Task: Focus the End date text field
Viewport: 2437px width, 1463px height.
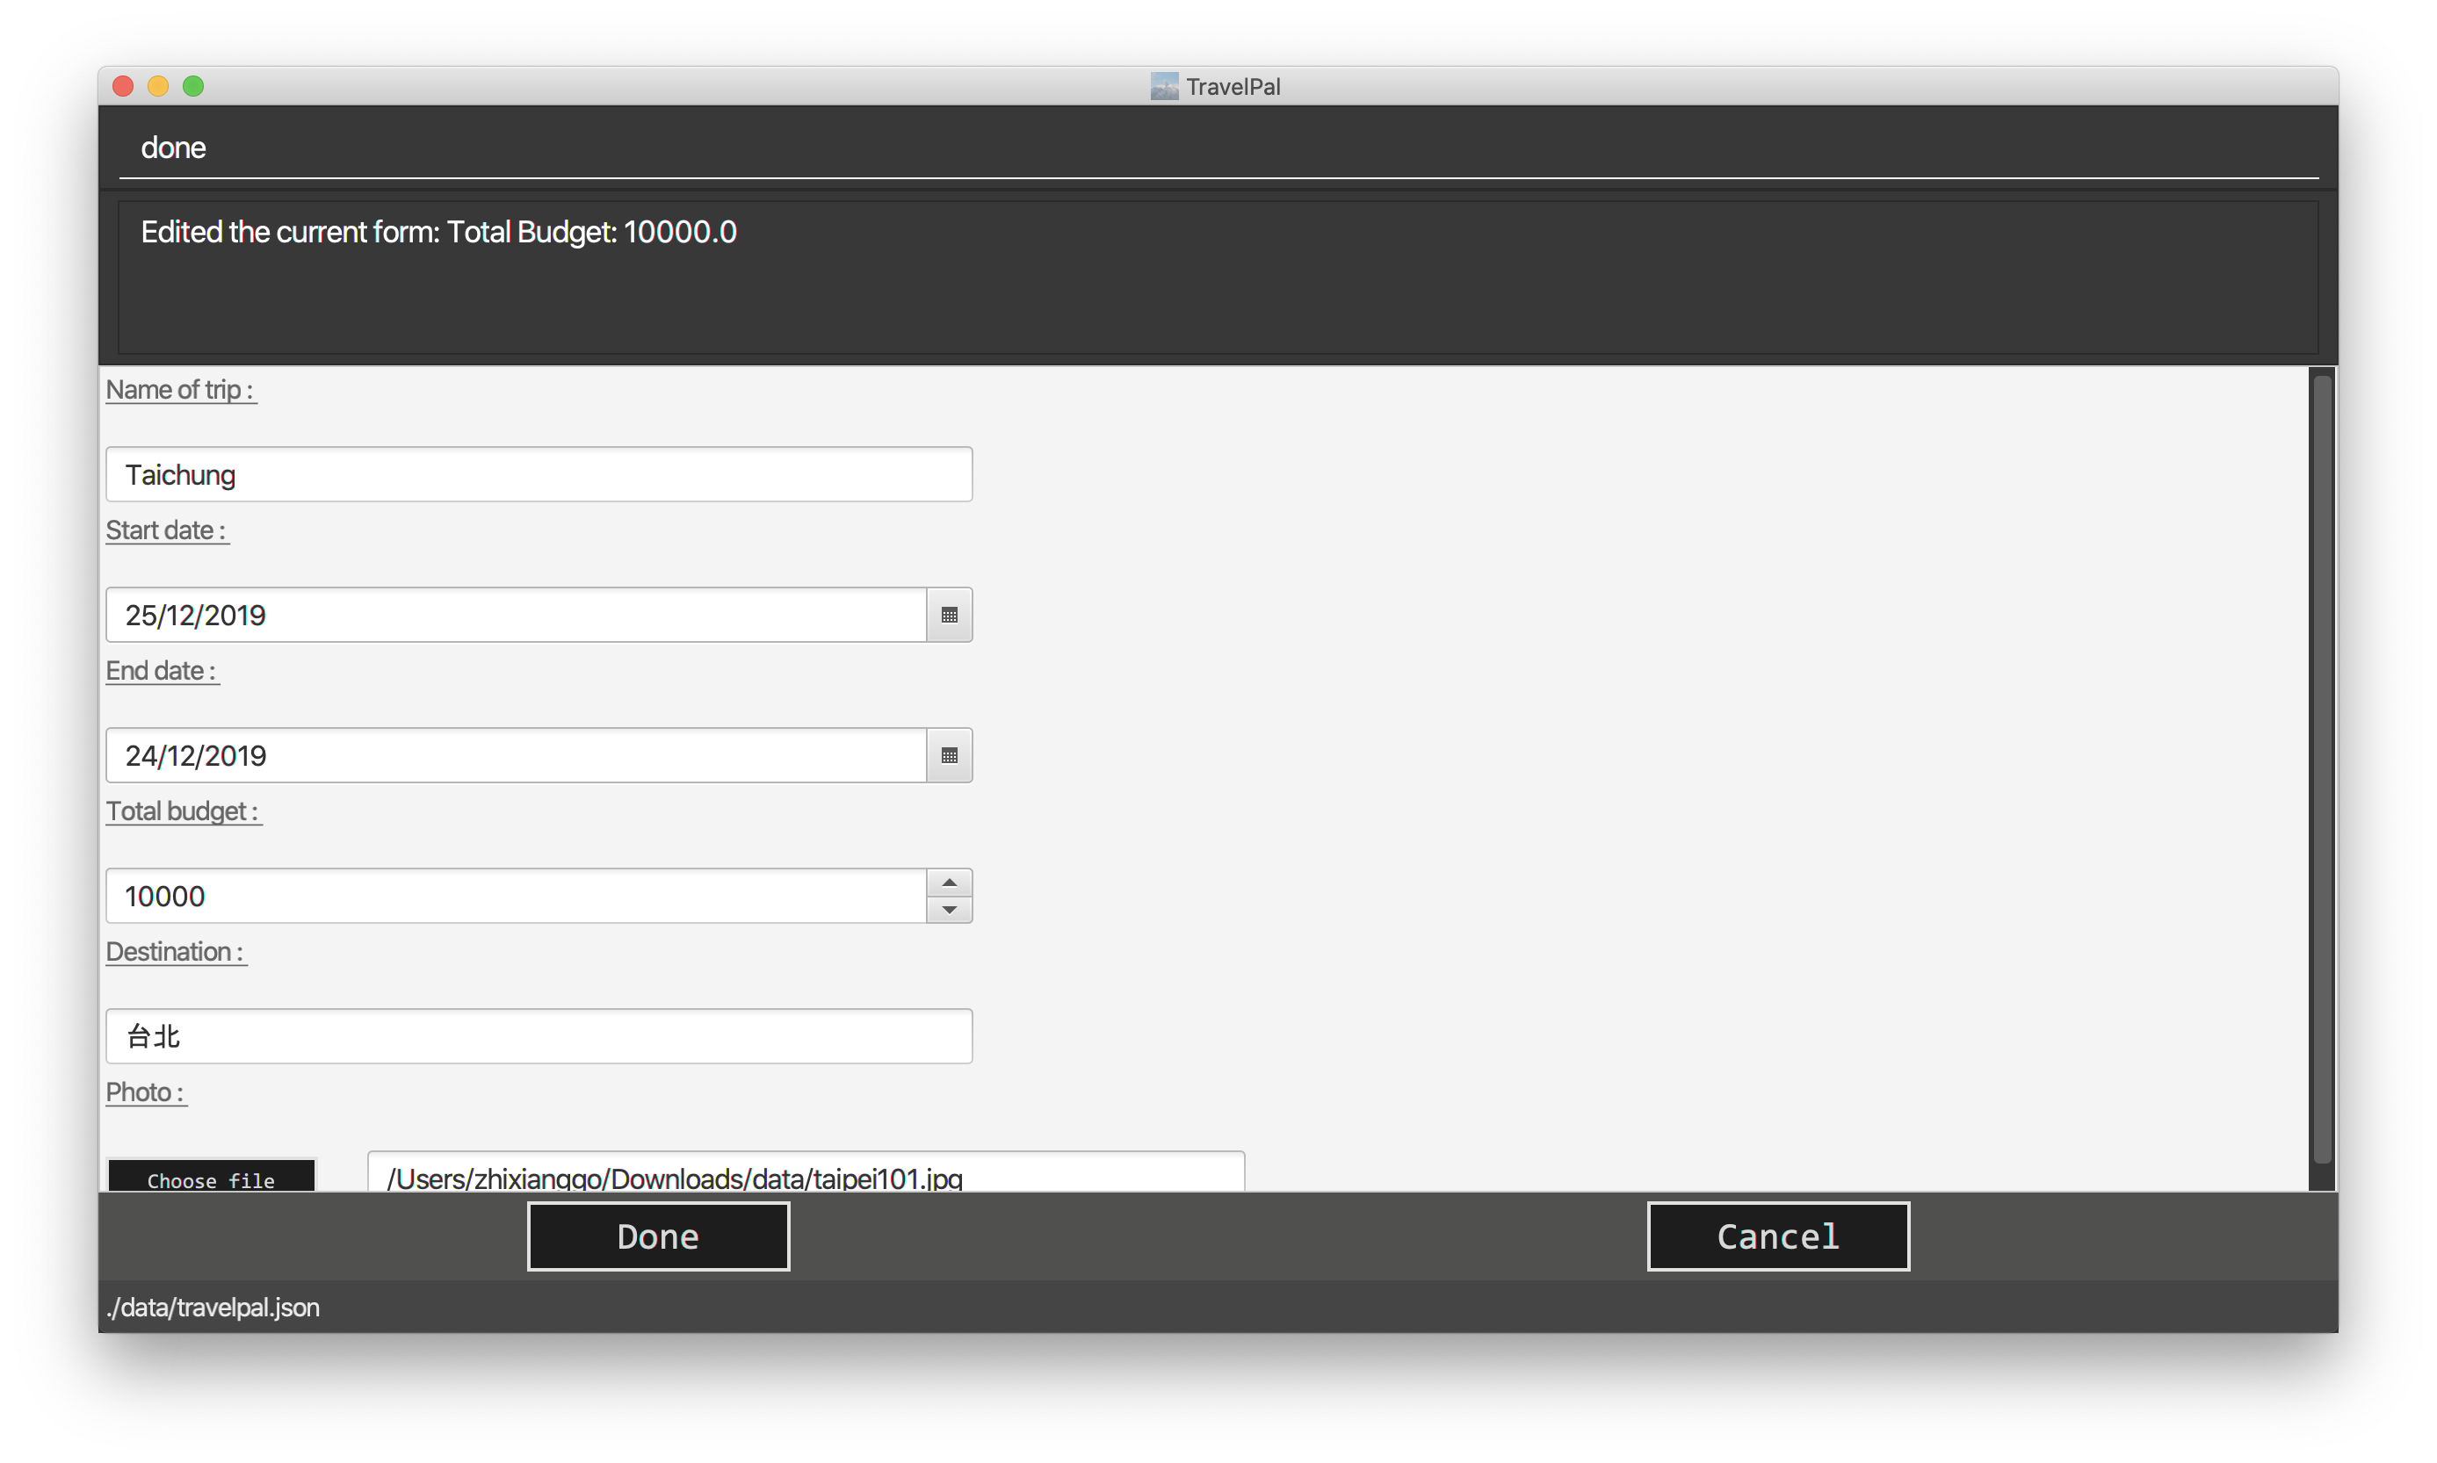Action: [x=515, y=755]
